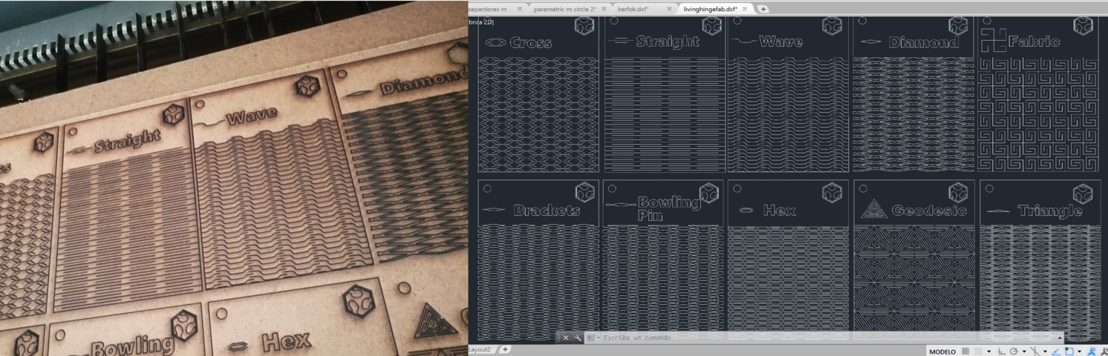
Task: Toggle annotation visibility icon in status bar
Action: 1092,352
